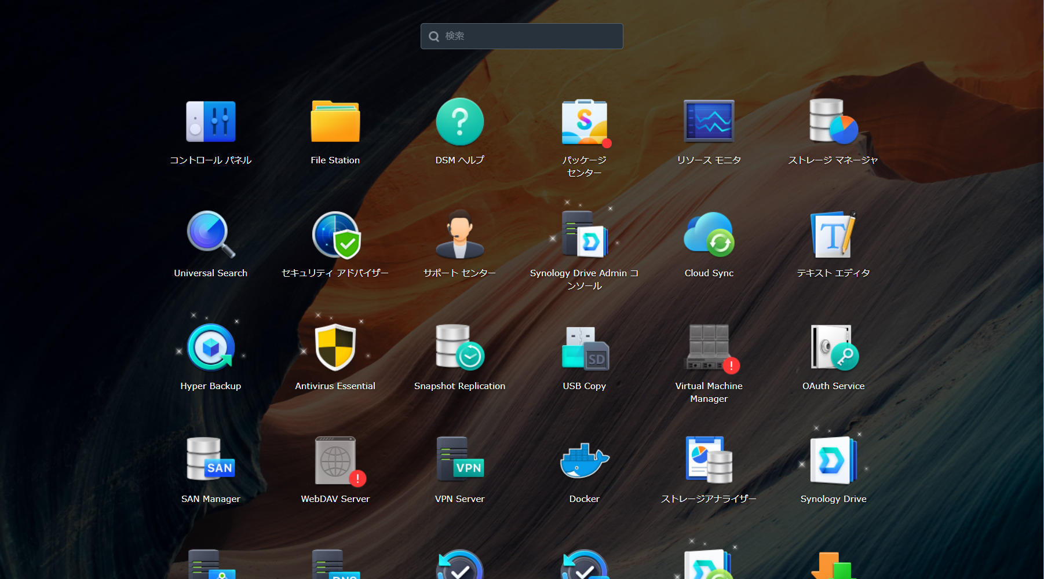The height and width of the screenshot is (579, 1044).
Task: Launch File Station
Action: pyautogui.click(x=335, y=122)
